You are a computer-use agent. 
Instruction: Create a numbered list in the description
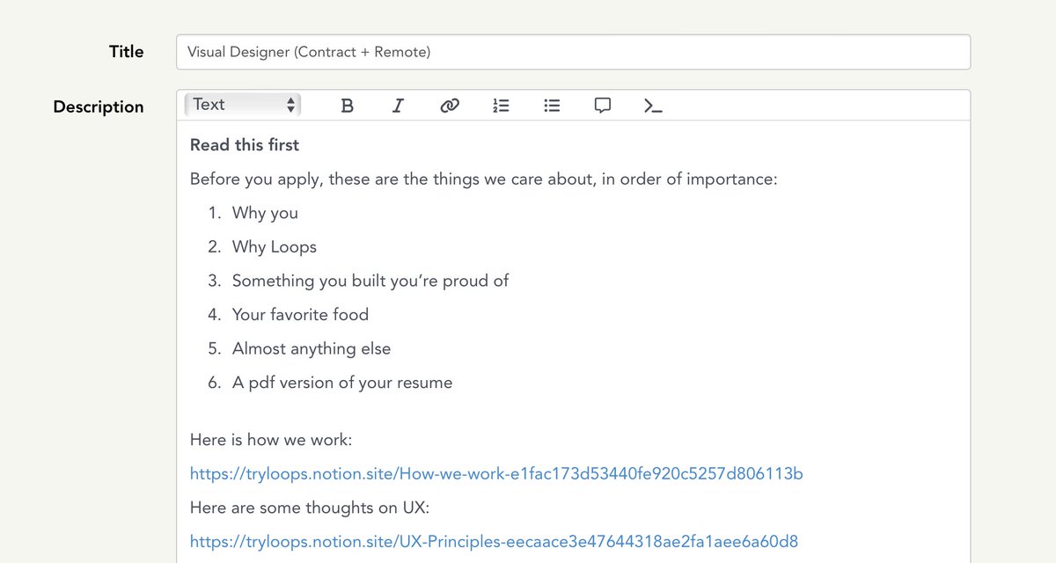click(x=501, y=106)
